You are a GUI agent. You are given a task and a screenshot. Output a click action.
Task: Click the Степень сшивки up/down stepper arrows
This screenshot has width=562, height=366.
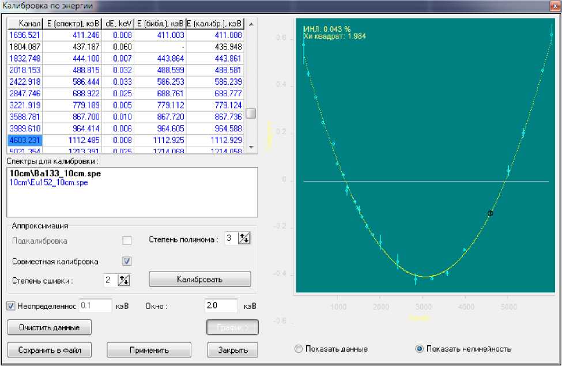[124, 280]
